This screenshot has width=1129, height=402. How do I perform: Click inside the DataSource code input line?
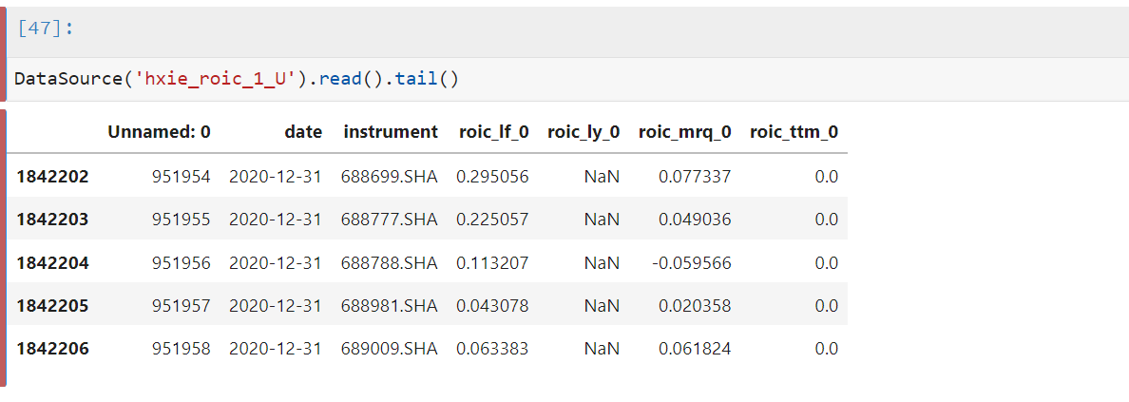(x=567, y=79)
